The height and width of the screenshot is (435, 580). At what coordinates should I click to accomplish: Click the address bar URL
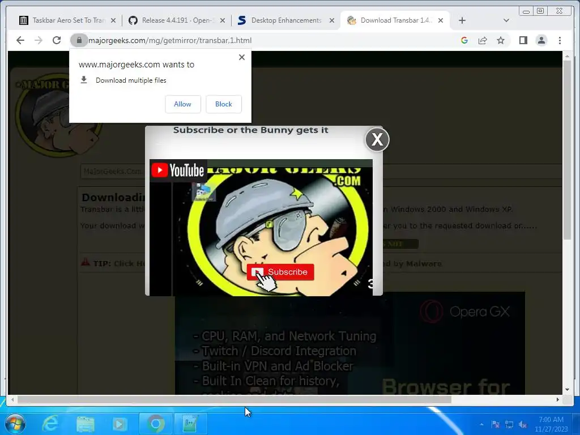point(170,40)
